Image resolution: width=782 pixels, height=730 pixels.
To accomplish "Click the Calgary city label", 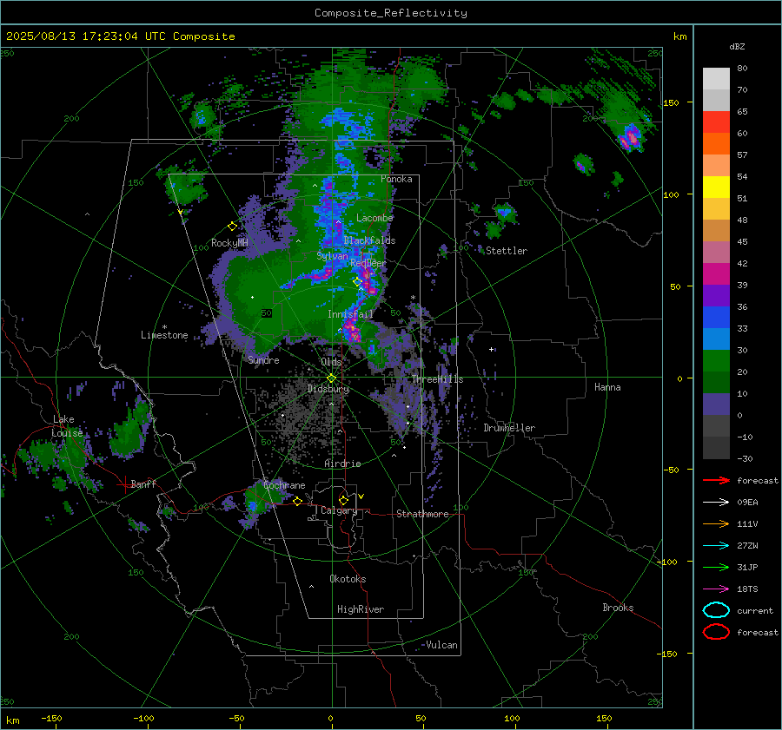I will point(339,510).
